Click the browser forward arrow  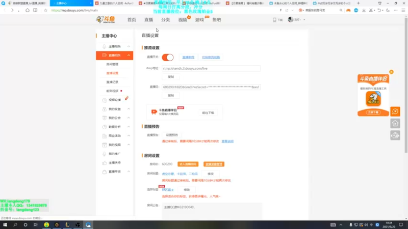point(12,10)
